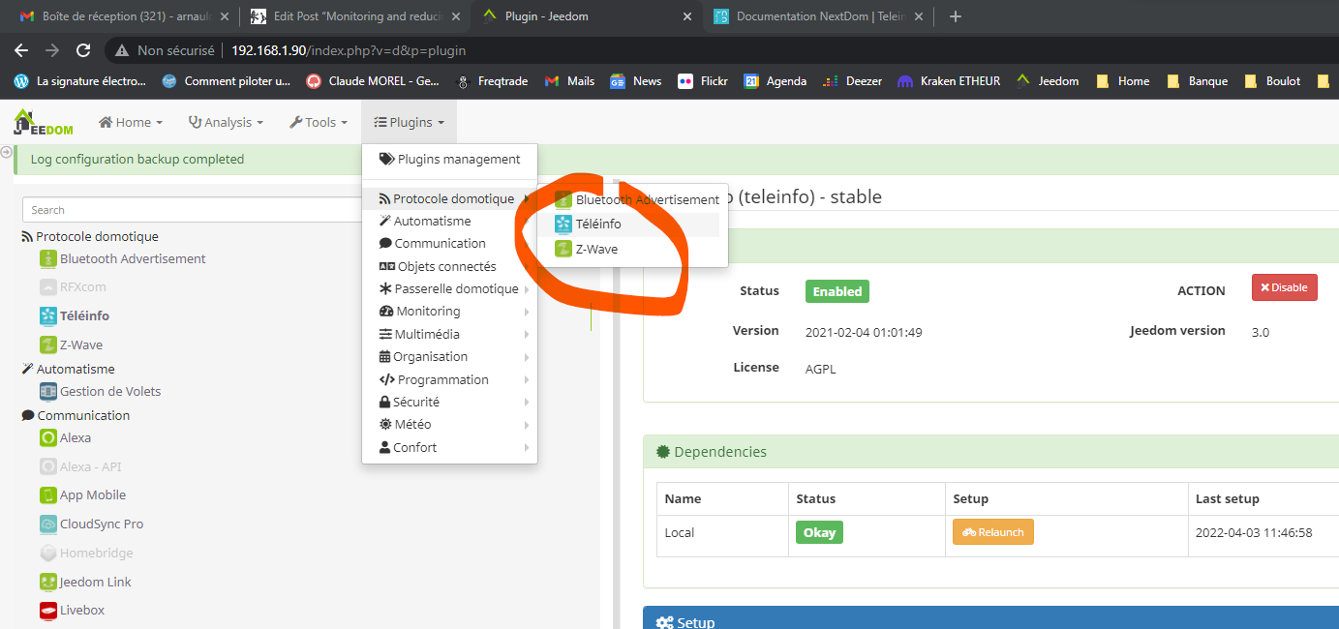Screen dimensions: 1339x629
Task: Select the Objets connectés menu entry
Action: point(449,266)
